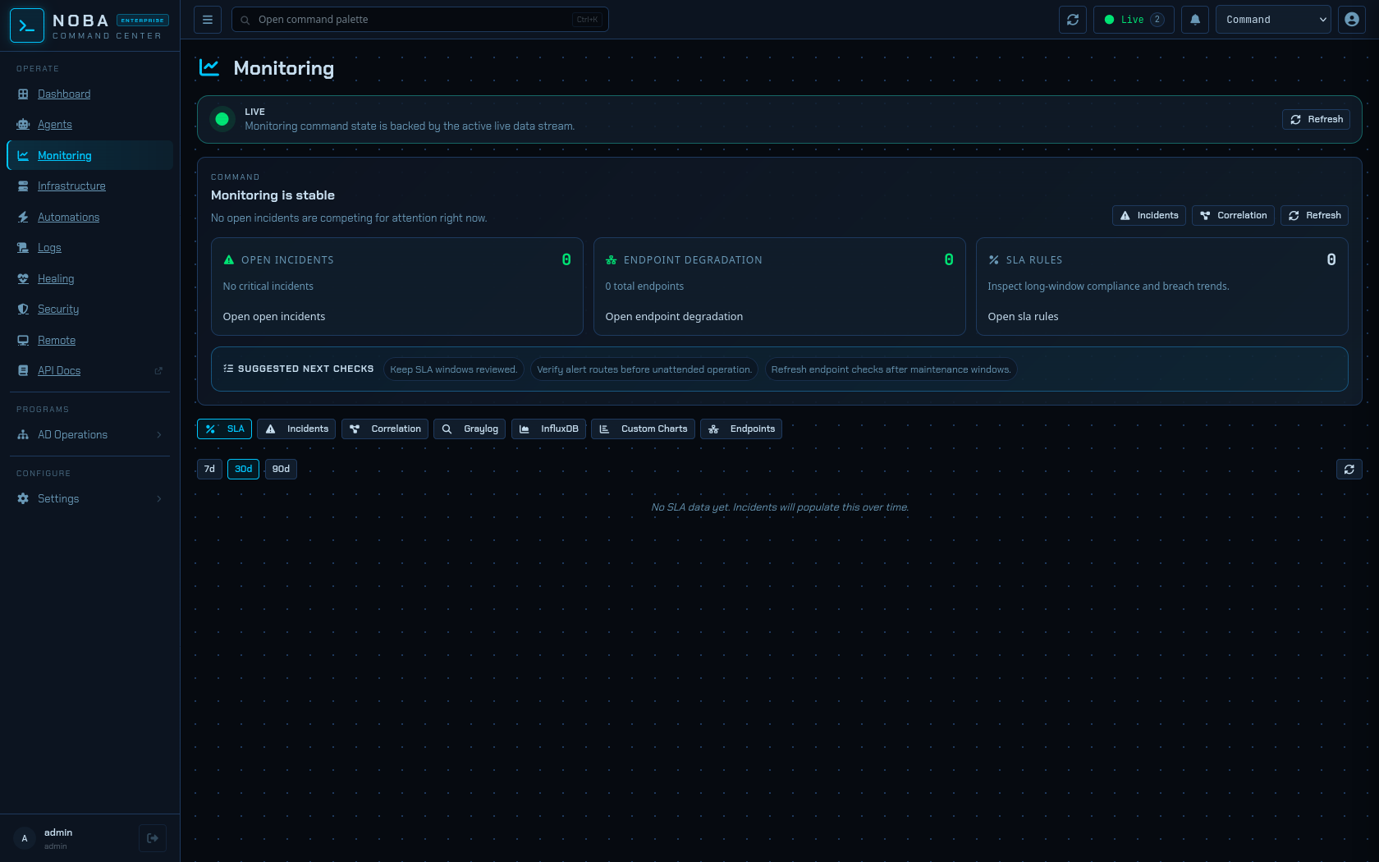Expand the AD Operations section
Screen dimensions: 1379x862
click(90, 435)
